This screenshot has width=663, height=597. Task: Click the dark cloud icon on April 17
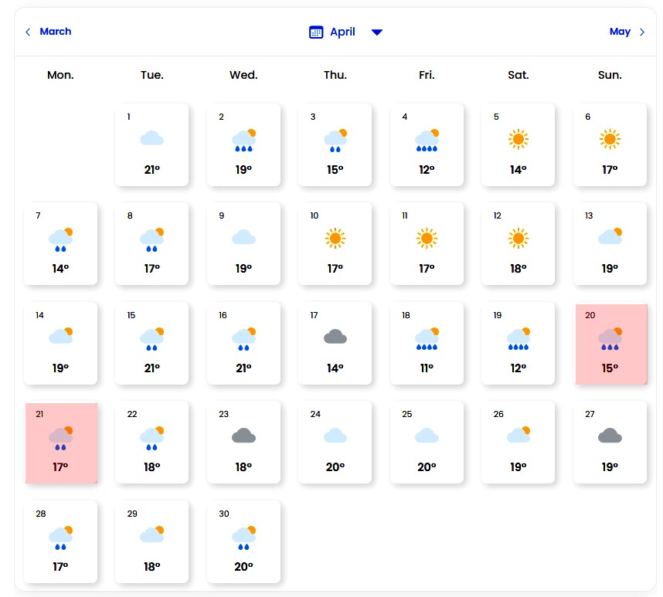click(335, 337)
